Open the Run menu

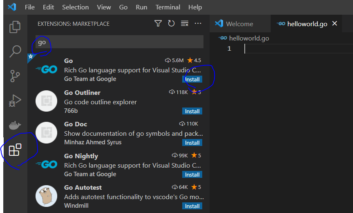click(141, 7)
